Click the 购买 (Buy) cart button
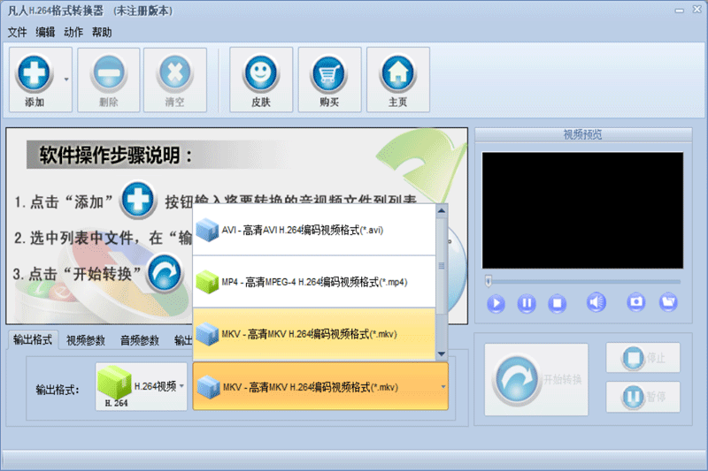 pos(329,80)
